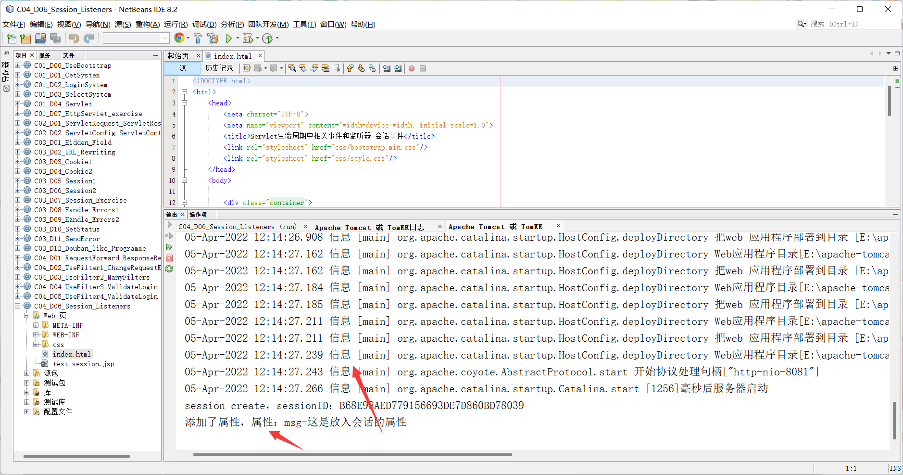This screenshot has width=903, height=475.
Task: Collapse the C04_D06_Session_Listeners project node
Action: (x=18, y=306)
